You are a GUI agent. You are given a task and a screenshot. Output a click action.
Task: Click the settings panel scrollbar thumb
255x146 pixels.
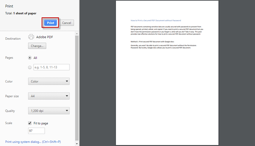click(x=77, y=88)
